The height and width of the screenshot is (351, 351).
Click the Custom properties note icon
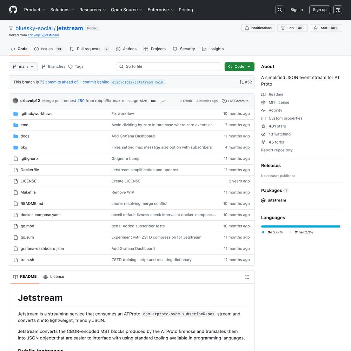click(x=263, y=118)
